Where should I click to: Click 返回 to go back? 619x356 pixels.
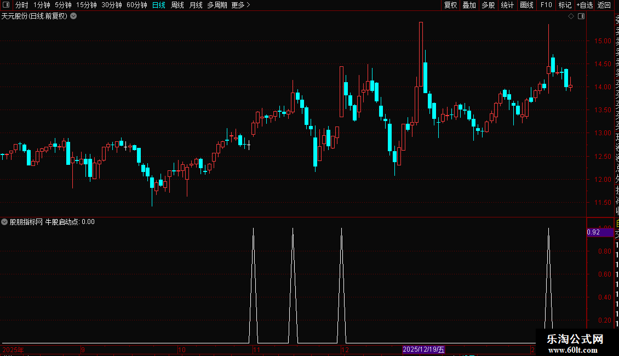click(604, 5)
